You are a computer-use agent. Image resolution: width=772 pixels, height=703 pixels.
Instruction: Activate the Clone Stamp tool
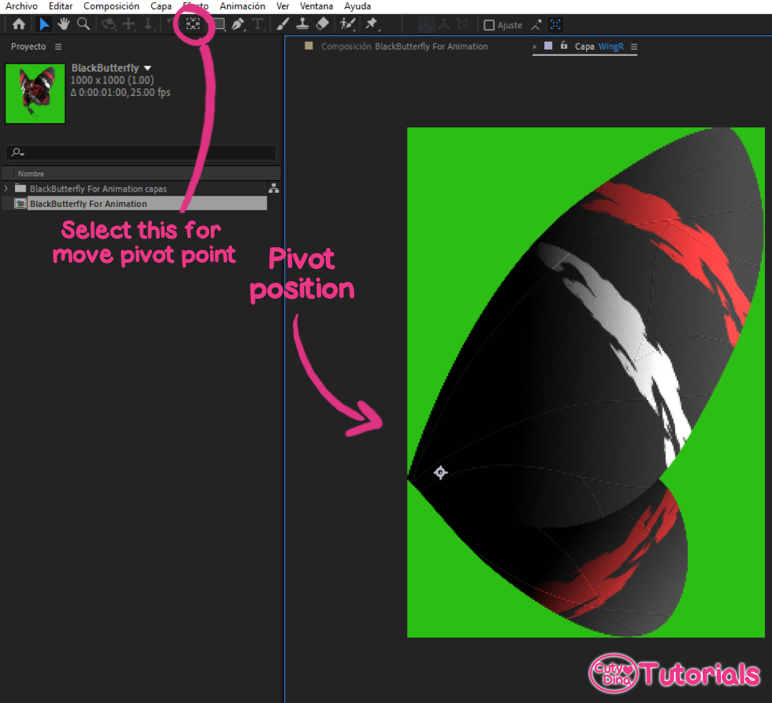[x=302, y=24]
